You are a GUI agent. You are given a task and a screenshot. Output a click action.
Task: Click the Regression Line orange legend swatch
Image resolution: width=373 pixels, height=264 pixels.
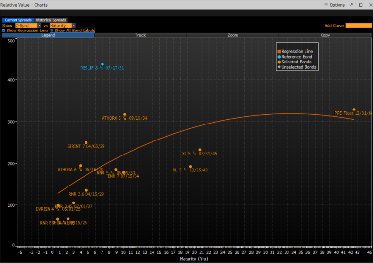279,51
